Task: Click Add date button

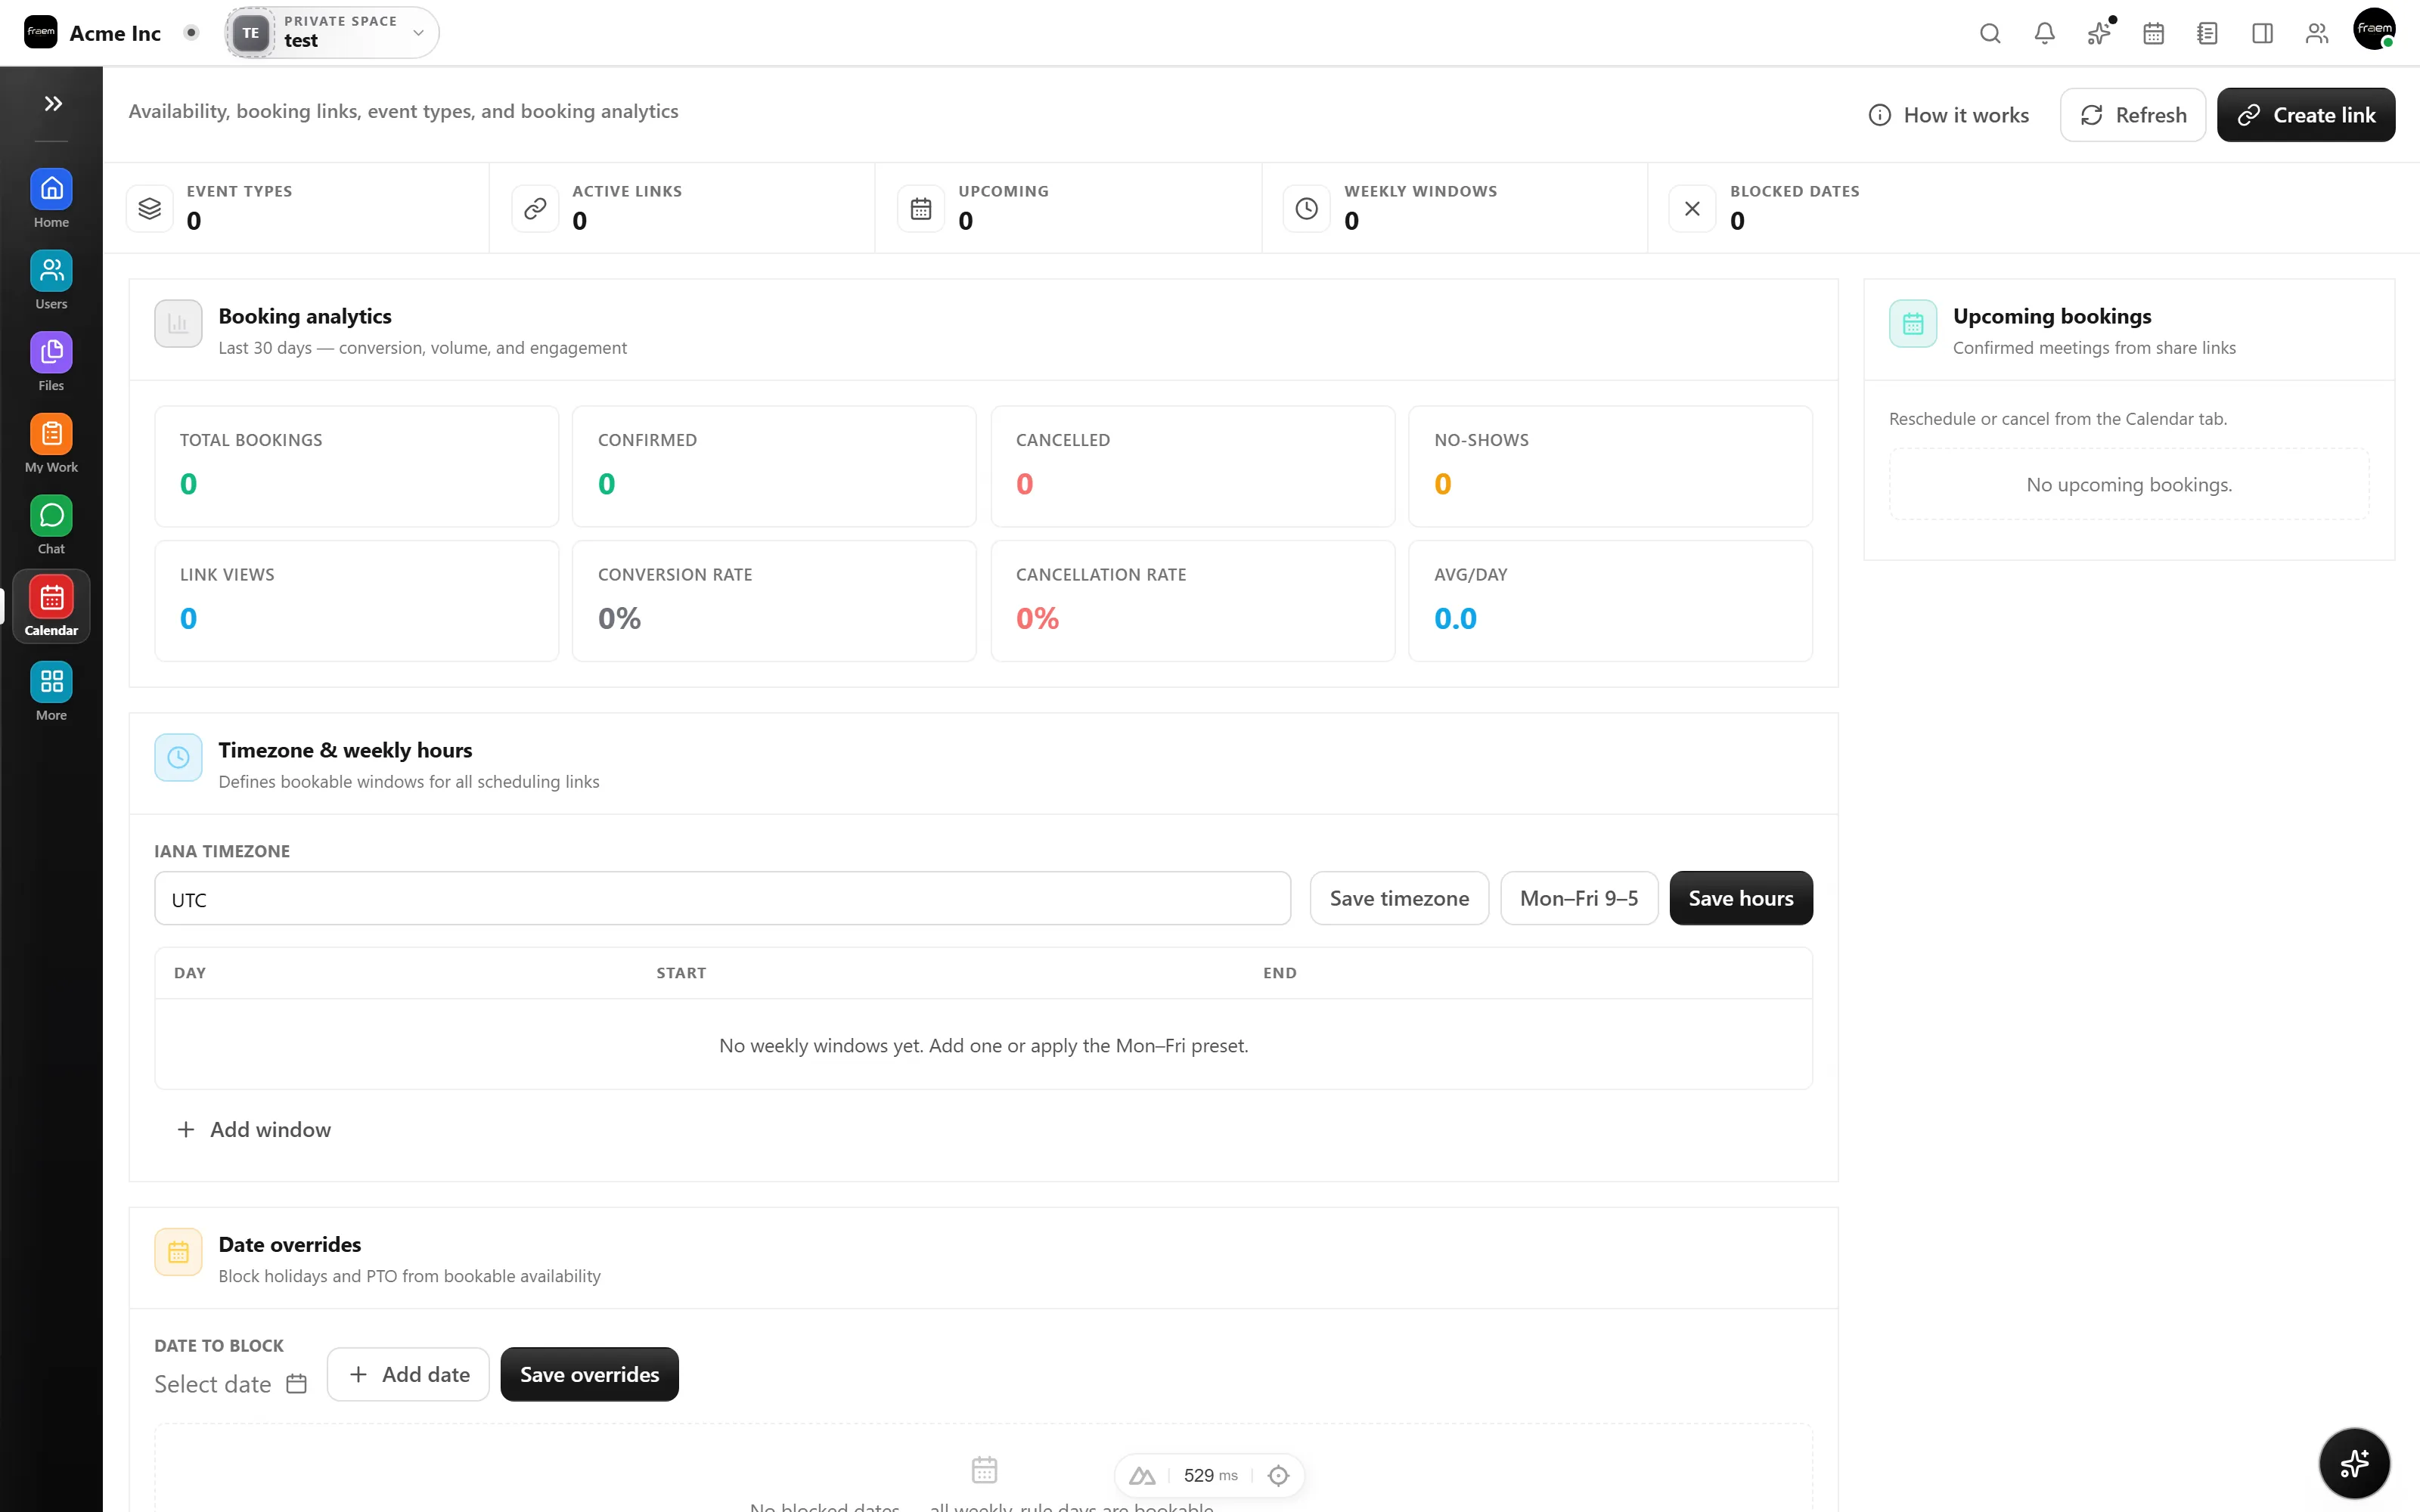Action: pos(408,1374)
